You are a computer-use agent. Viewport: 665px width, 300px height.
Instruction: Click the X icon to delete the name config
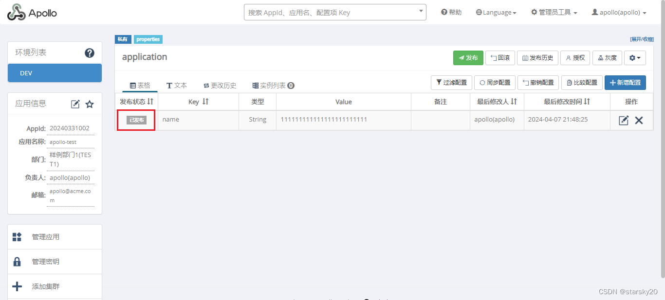coord(639,120)
